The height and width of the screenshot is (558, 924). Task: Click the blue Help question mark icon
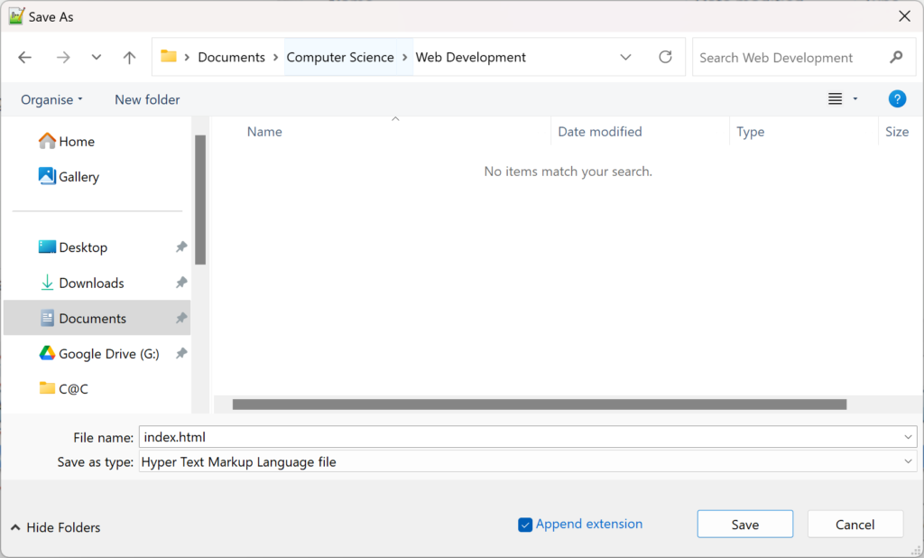point(896,99)
